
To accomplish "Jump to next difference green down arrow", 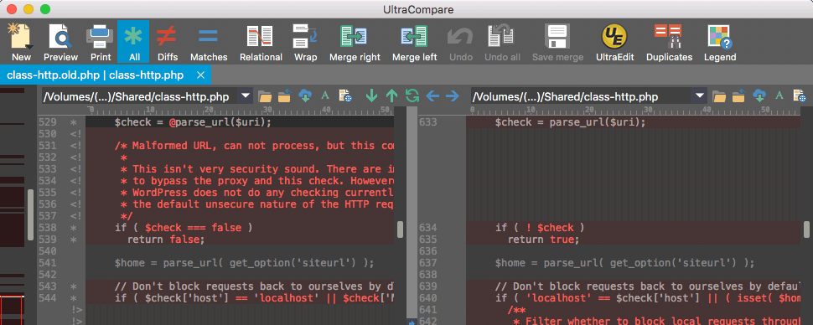I will (372, 95).
